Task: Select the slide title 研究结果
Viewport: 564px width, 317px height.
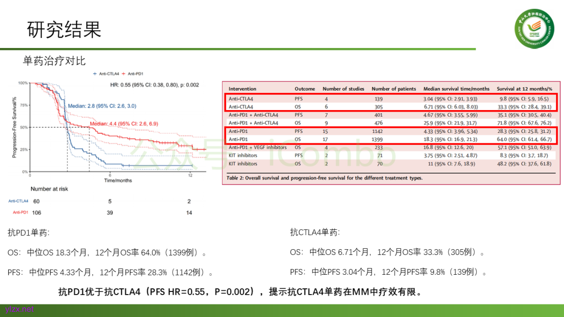Action: click(x=64, y=30)
